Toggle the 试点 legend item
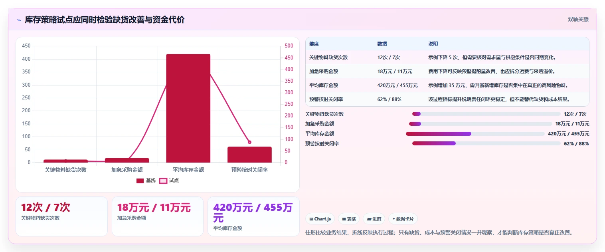Viewport: 605px width, 252px height. tap(169, 181)
